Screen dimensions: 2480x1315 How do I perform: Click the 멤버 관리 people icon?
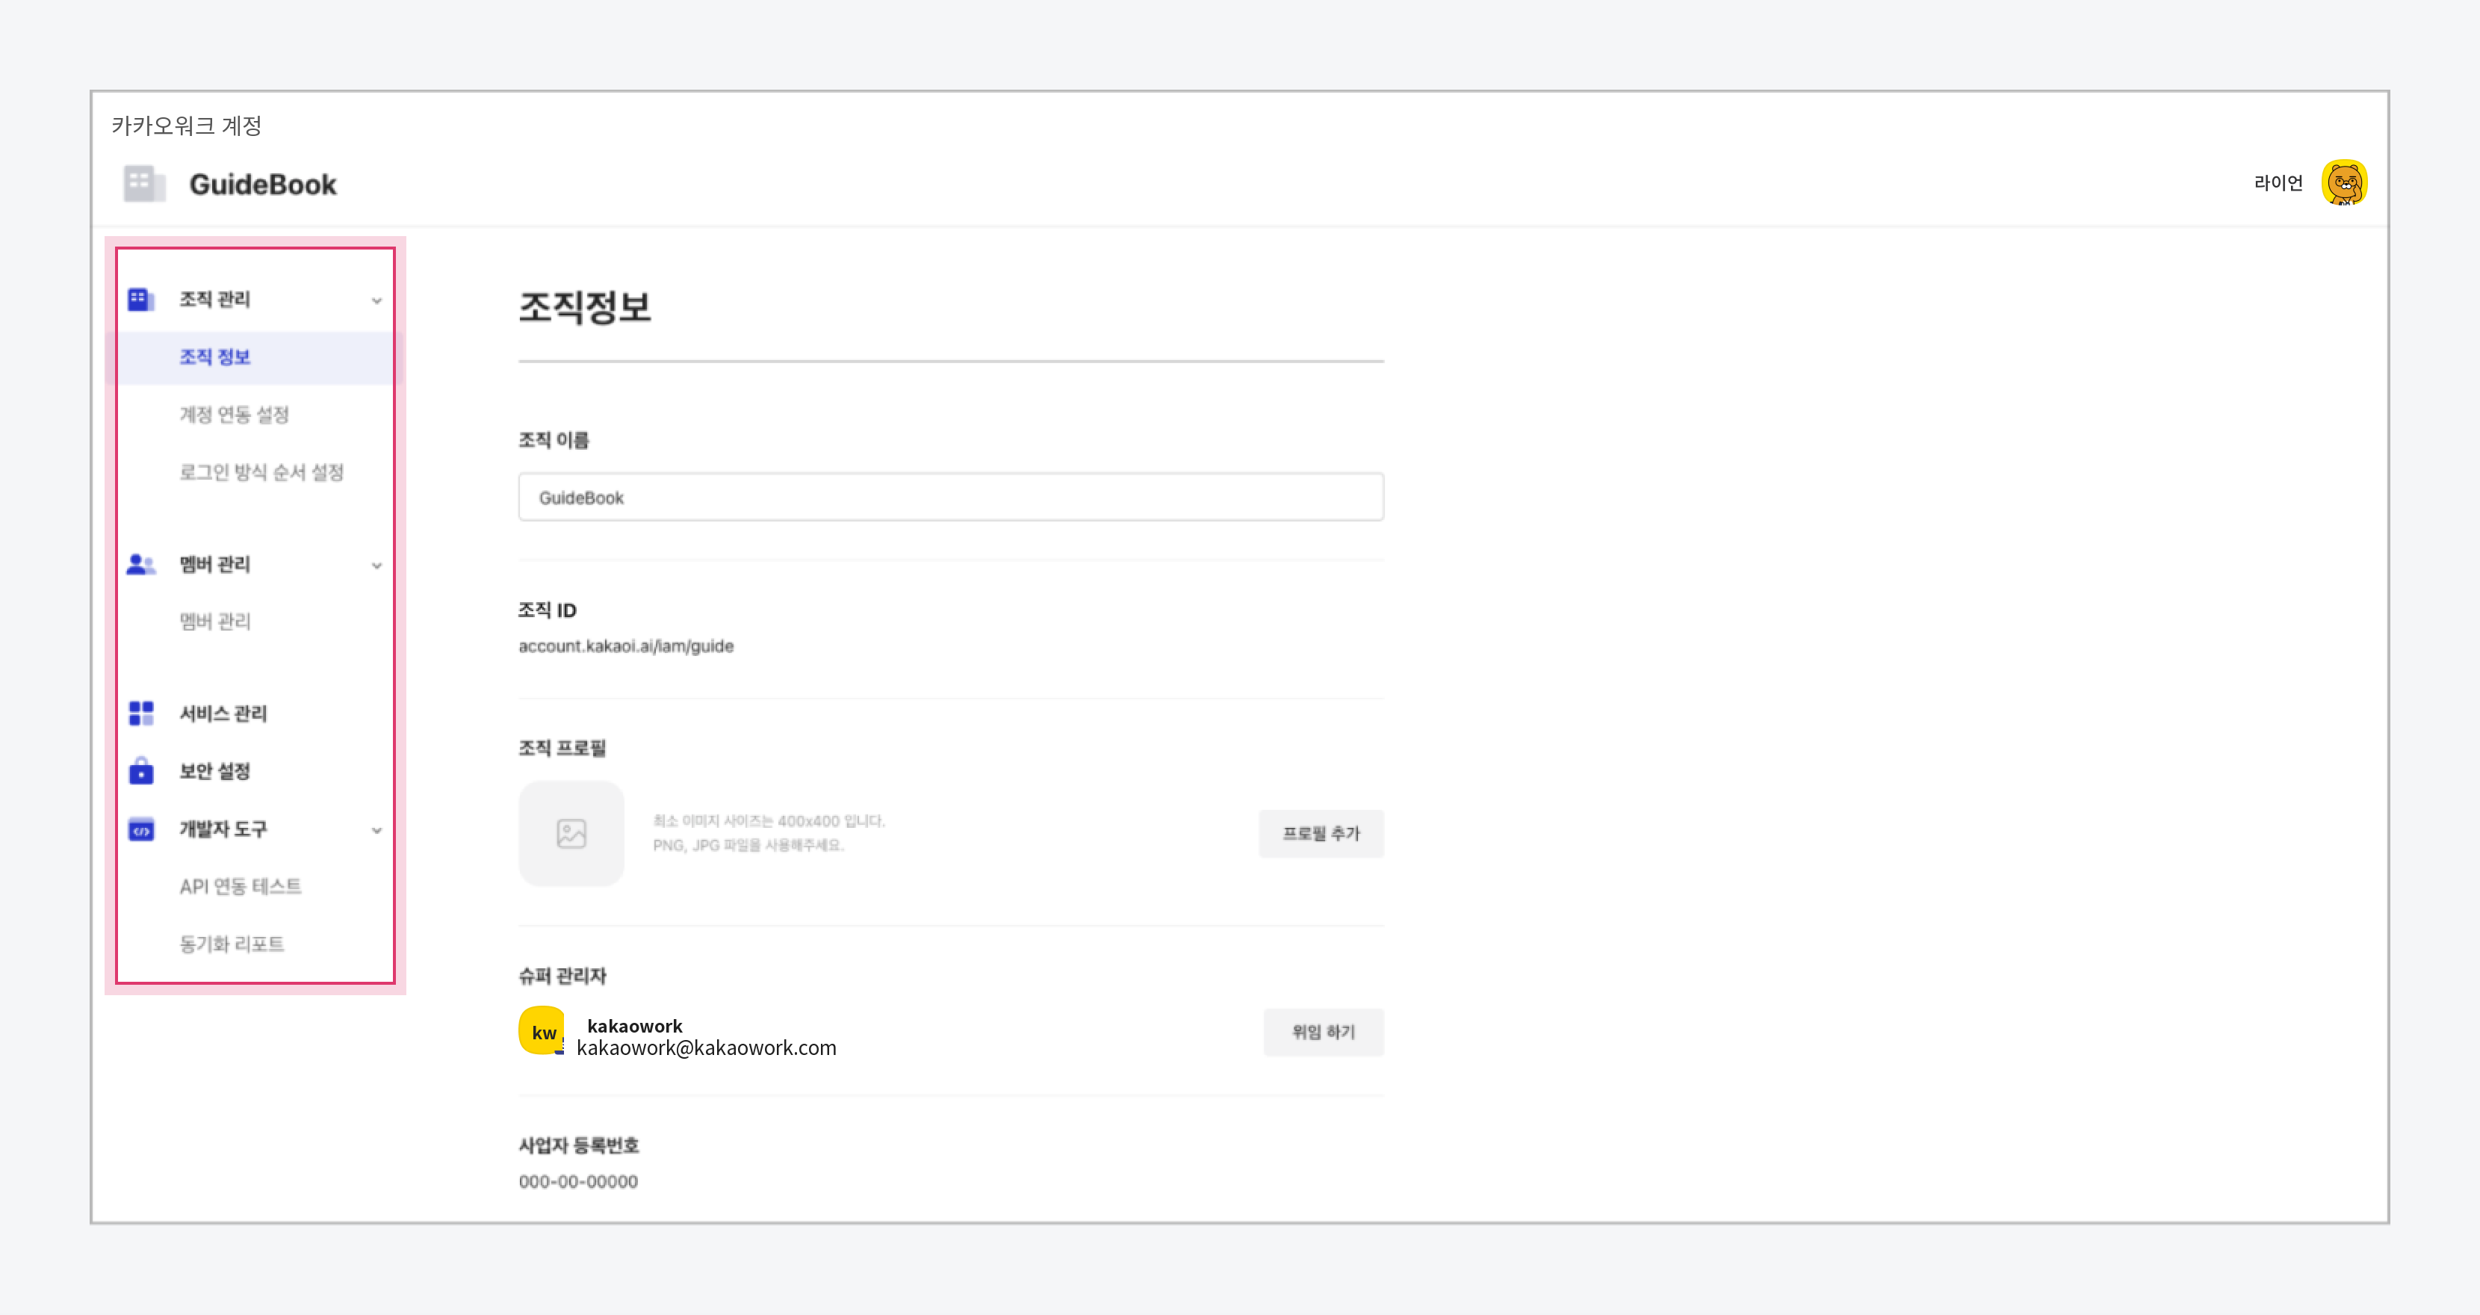pyautogui.click(x=140, y=564)
